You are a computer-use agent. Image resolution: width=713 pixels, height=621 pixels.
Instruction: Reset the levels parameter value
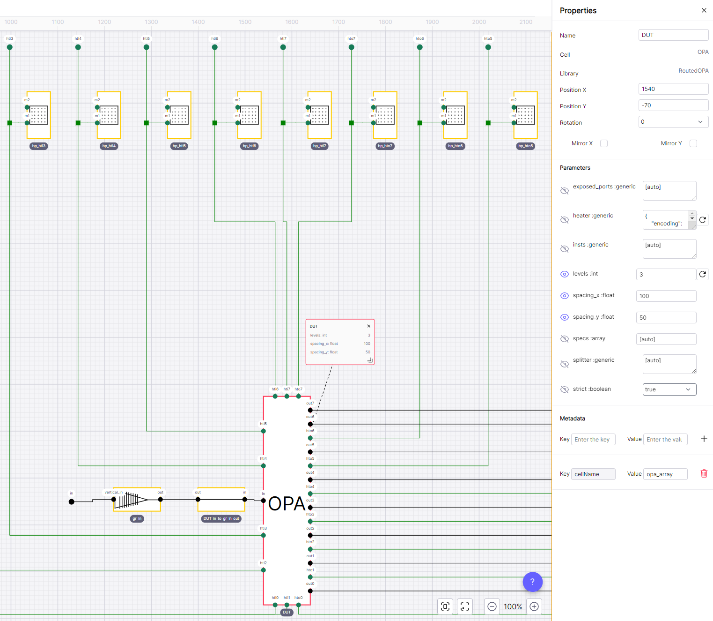tap(703, 274)
